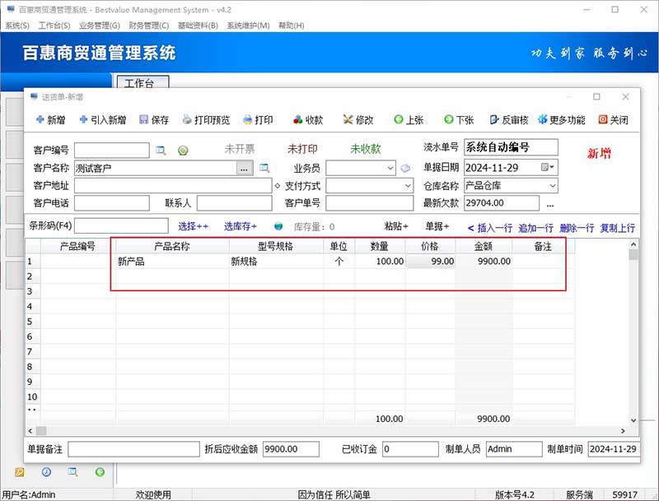Click the grid's vertical scrollbar down arrow
659x501 pixels.
pos(633,420)
